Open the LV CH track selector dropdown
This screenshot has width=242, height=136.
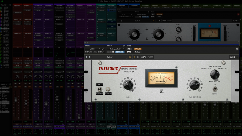click(93, 49)
